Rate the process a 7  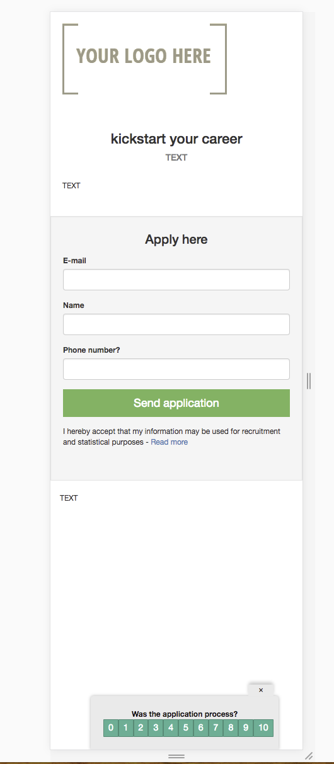point(216,728)
